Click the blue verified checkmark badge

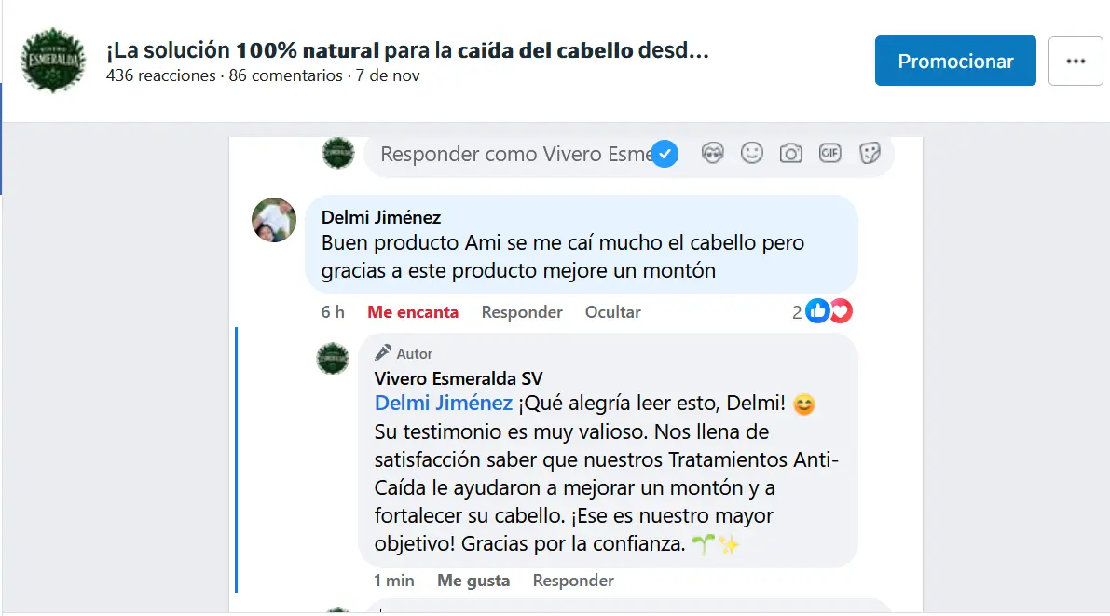pos(665,154)
